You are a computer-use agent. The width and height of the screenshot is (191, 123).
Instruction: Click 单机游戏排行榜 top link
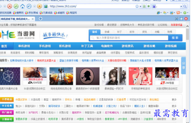pos(146,25)
